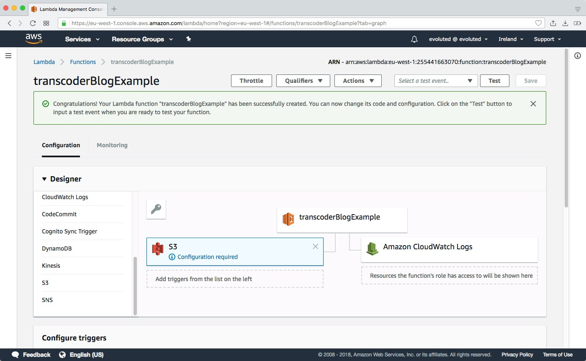Open the hamburger side navigation menu
586x361 pixels.
[x=8, y=56]
